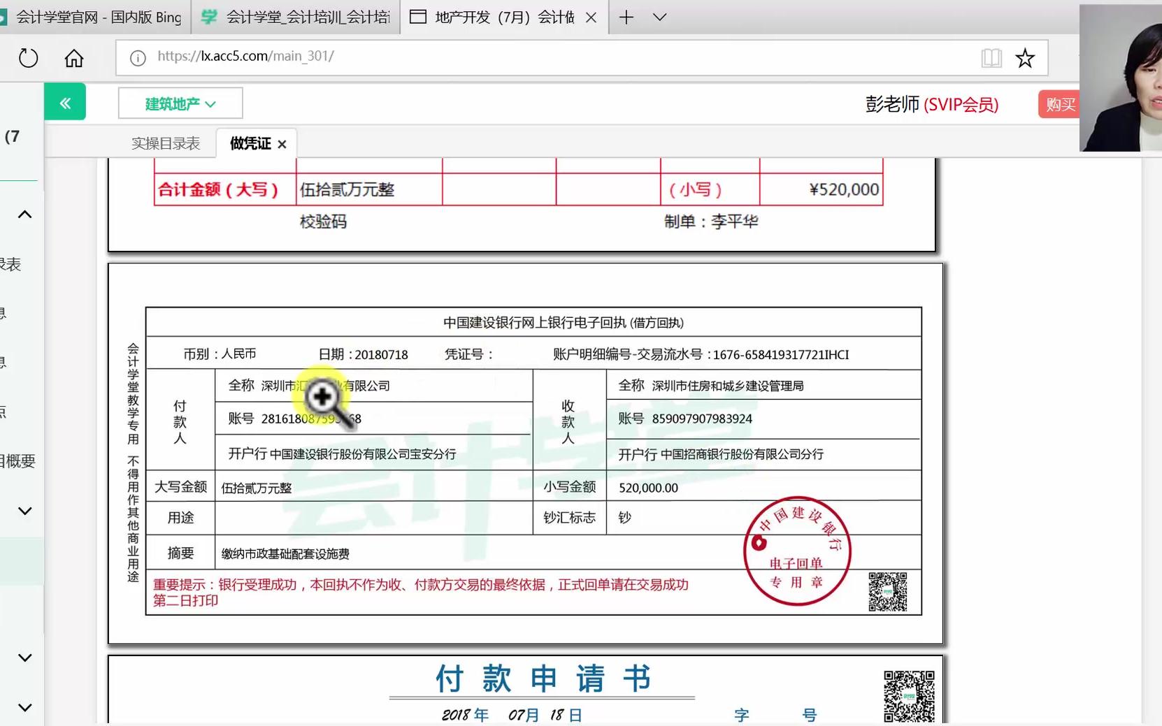Click the magnifier zoom icon on the receipt
Image resolution: width=1162 pixels, height=726 pixels.
point(323,397)
